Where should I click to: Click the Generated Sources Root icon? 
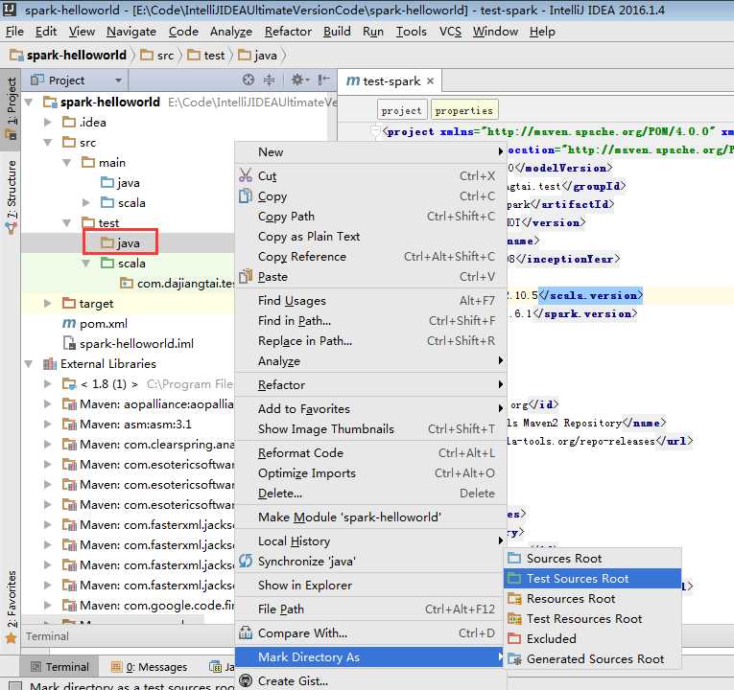coord(514,658)
